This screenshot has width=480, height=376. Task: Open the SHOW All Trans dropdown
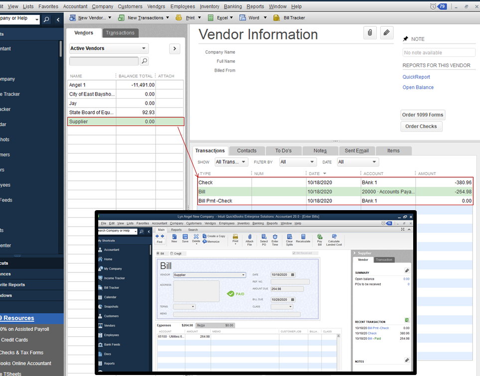231,162
